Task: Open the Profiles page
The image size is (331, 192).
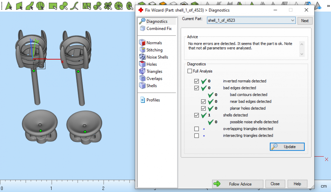Action: pos(153,100)
